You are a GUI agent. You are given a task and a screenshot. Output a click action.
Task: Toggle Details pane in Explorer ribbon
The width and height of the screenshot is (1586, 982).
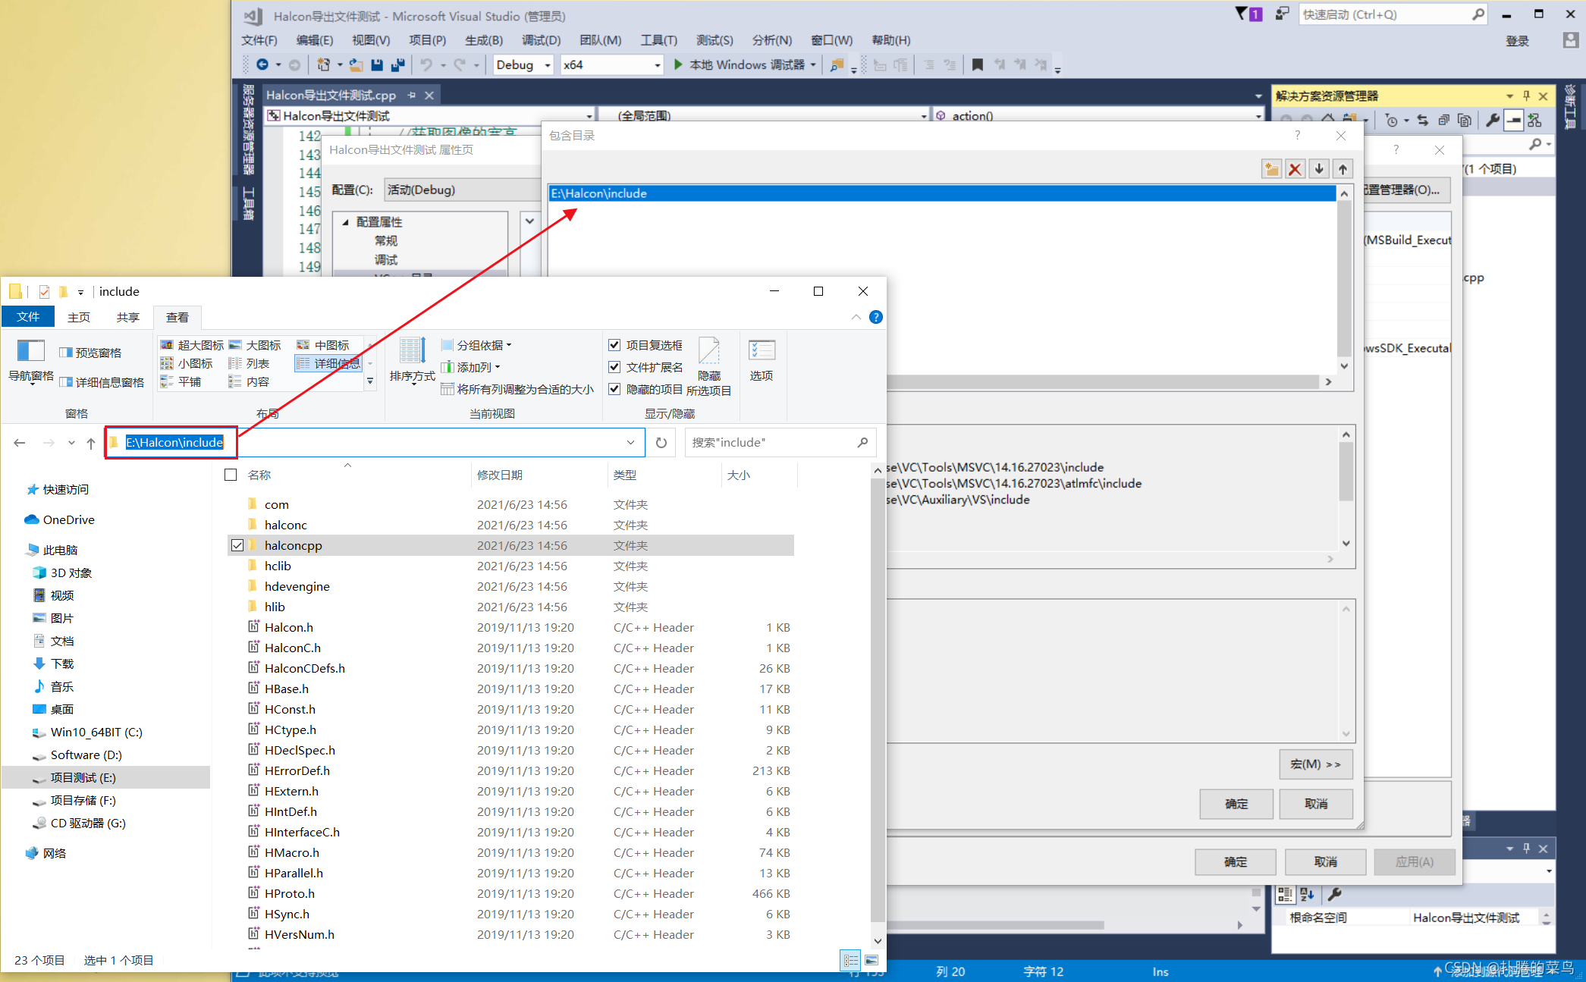pos(102,382)
